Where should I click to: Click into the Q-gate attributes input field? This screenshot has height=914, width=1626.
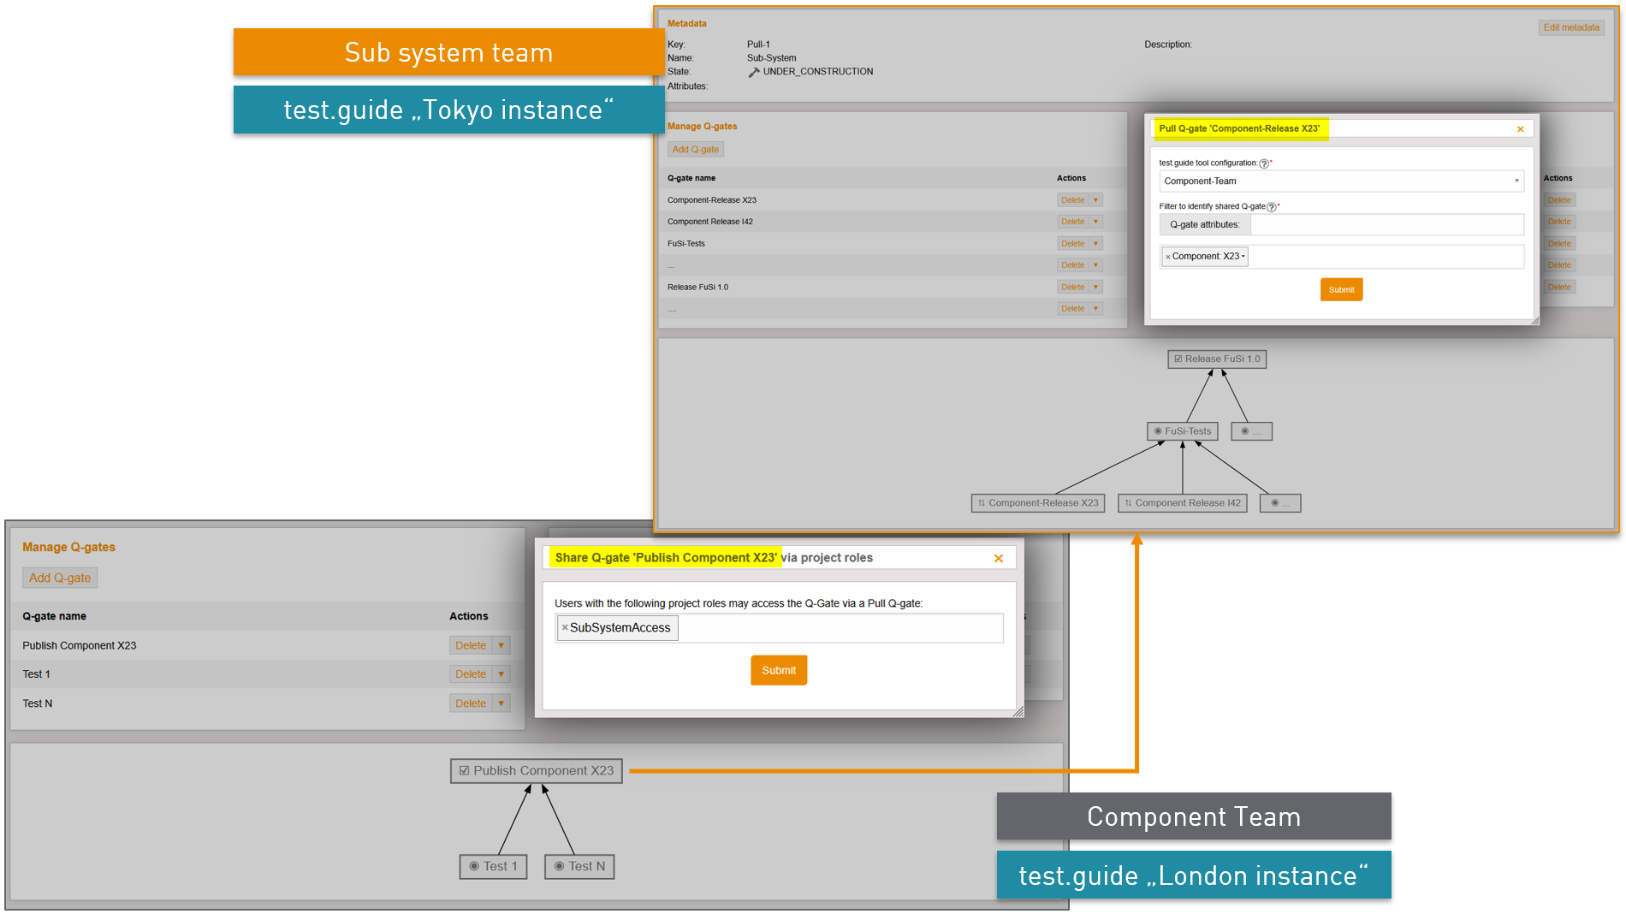1386,225
